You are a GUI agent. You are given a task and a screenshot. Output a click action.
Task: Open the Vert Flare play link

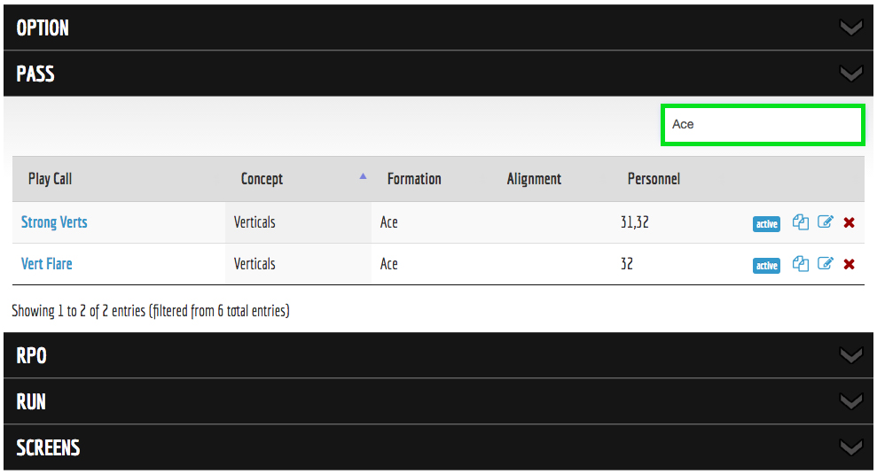point(47,264)
